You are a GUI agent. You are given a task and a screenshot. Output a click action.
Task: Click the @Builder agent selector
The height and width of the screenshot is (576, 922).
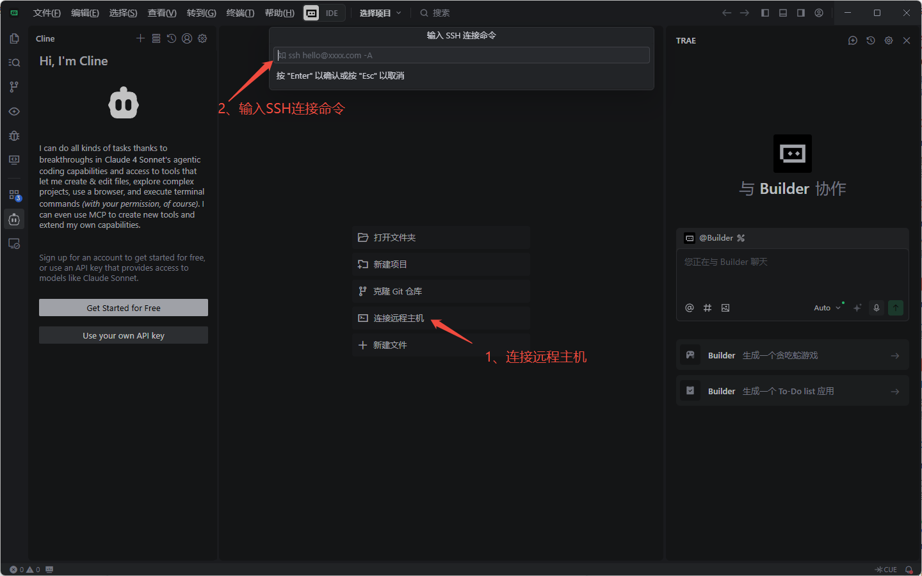point(715,238)
